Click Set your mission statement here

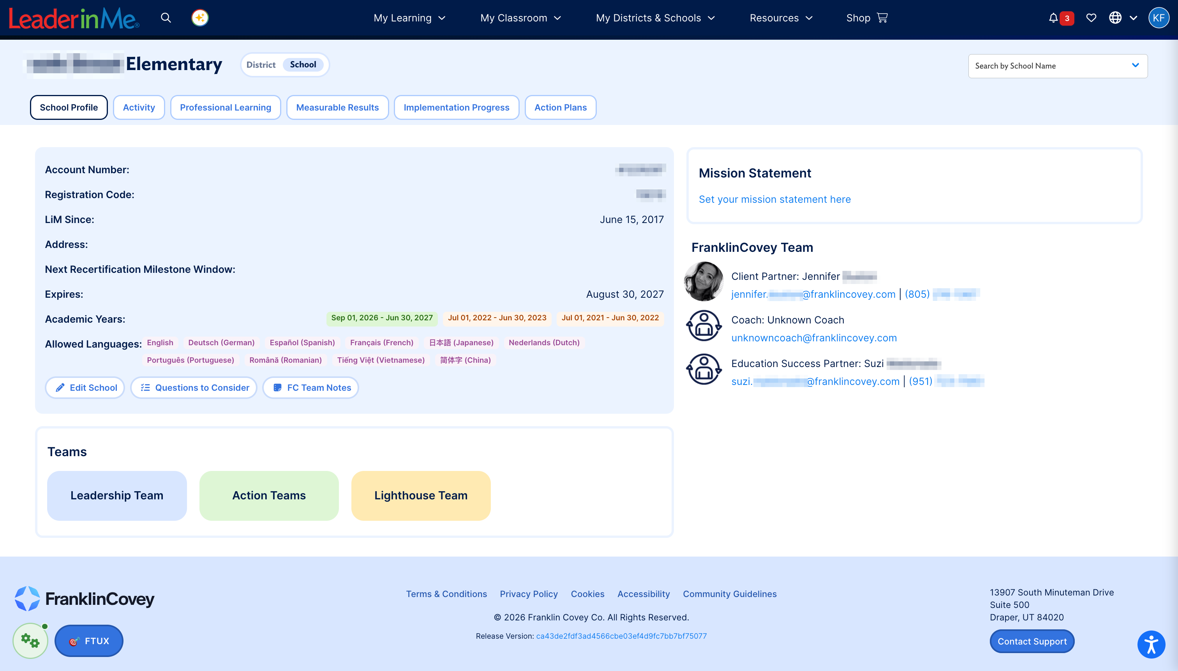(774, 199)
